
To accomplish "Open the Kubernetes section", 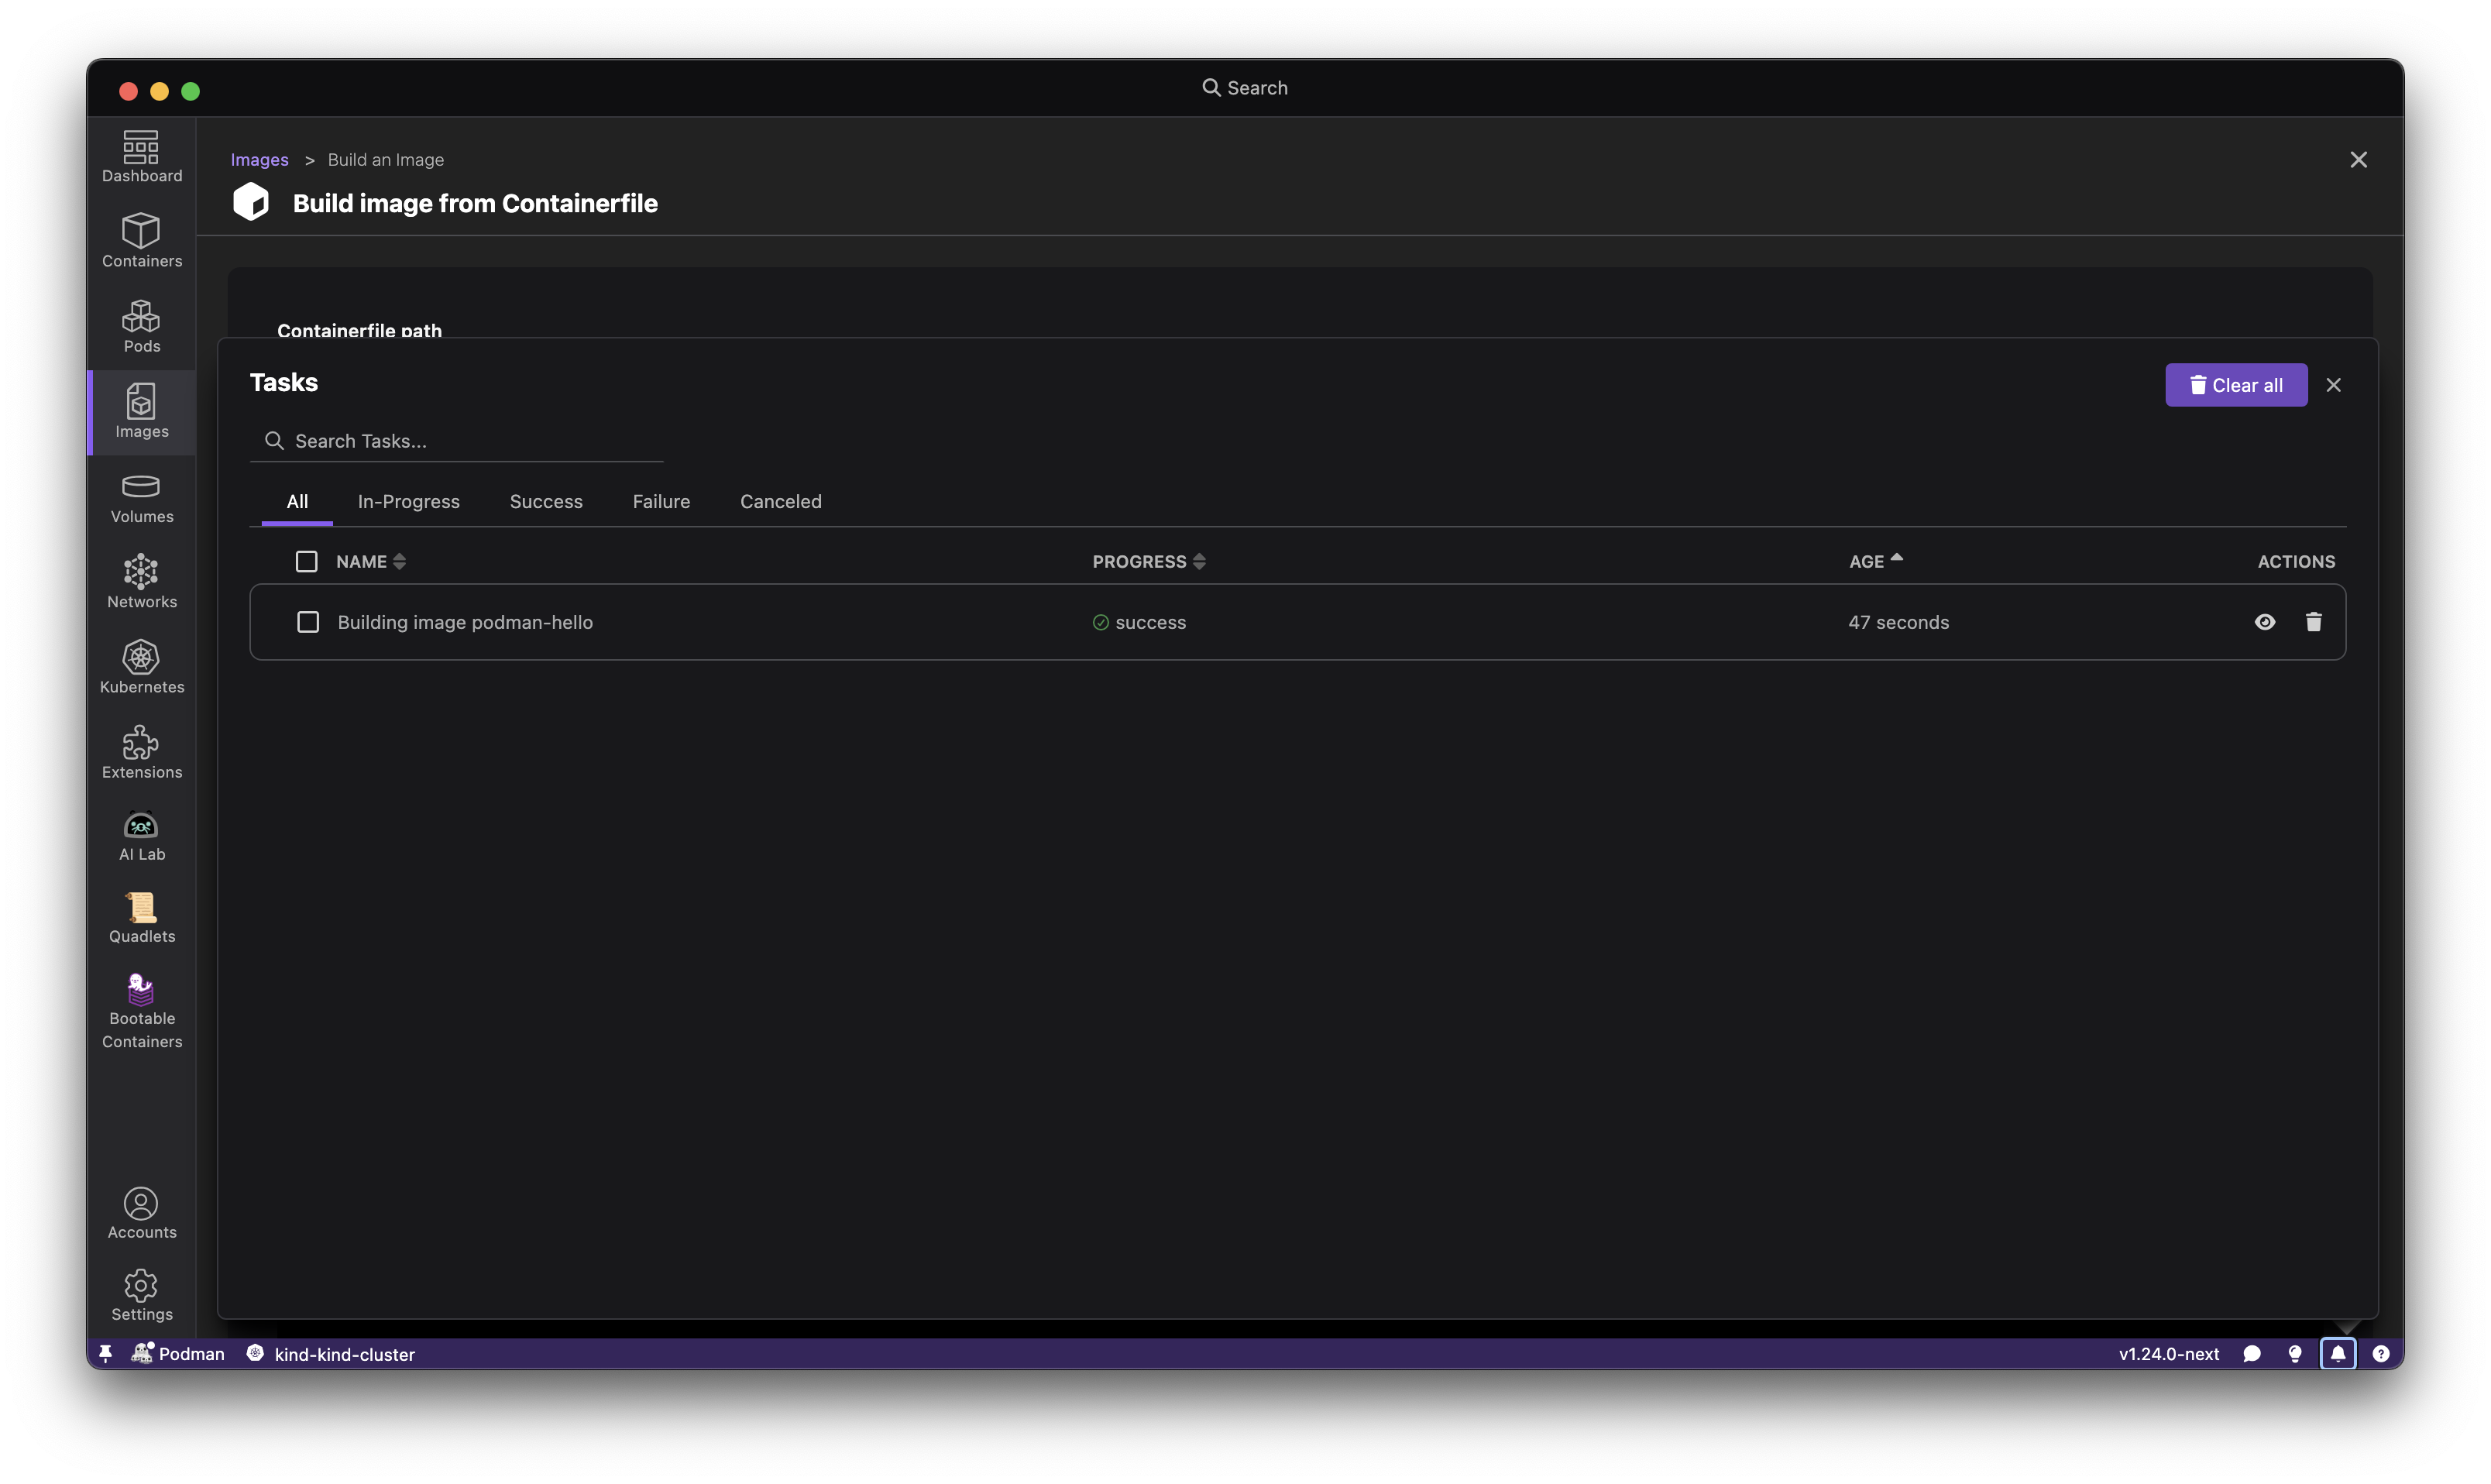I will click(141, 668).
